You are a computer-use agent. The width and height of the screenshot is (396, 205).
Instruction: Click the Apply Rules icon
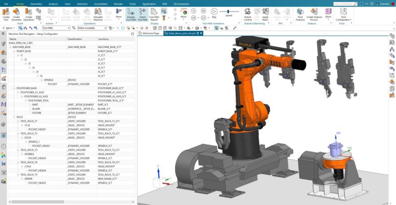point(265,14)
